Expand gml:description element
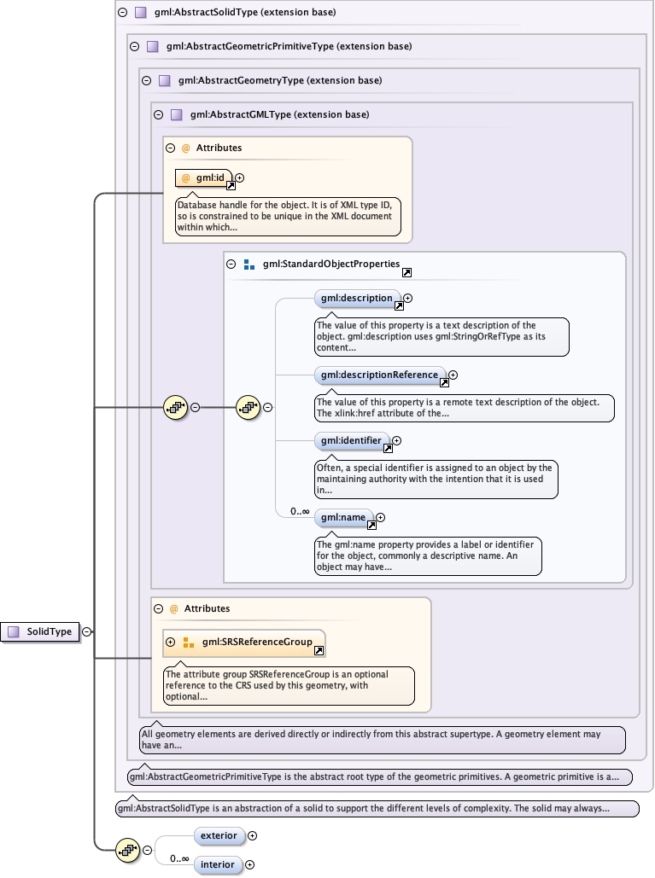The image size is (655, 878). coord(408,299)
